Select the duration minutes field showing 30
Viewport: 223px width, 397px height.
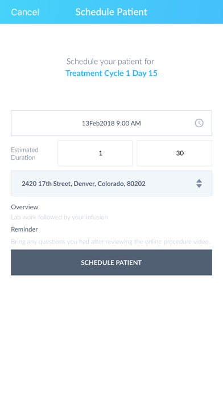175,153
